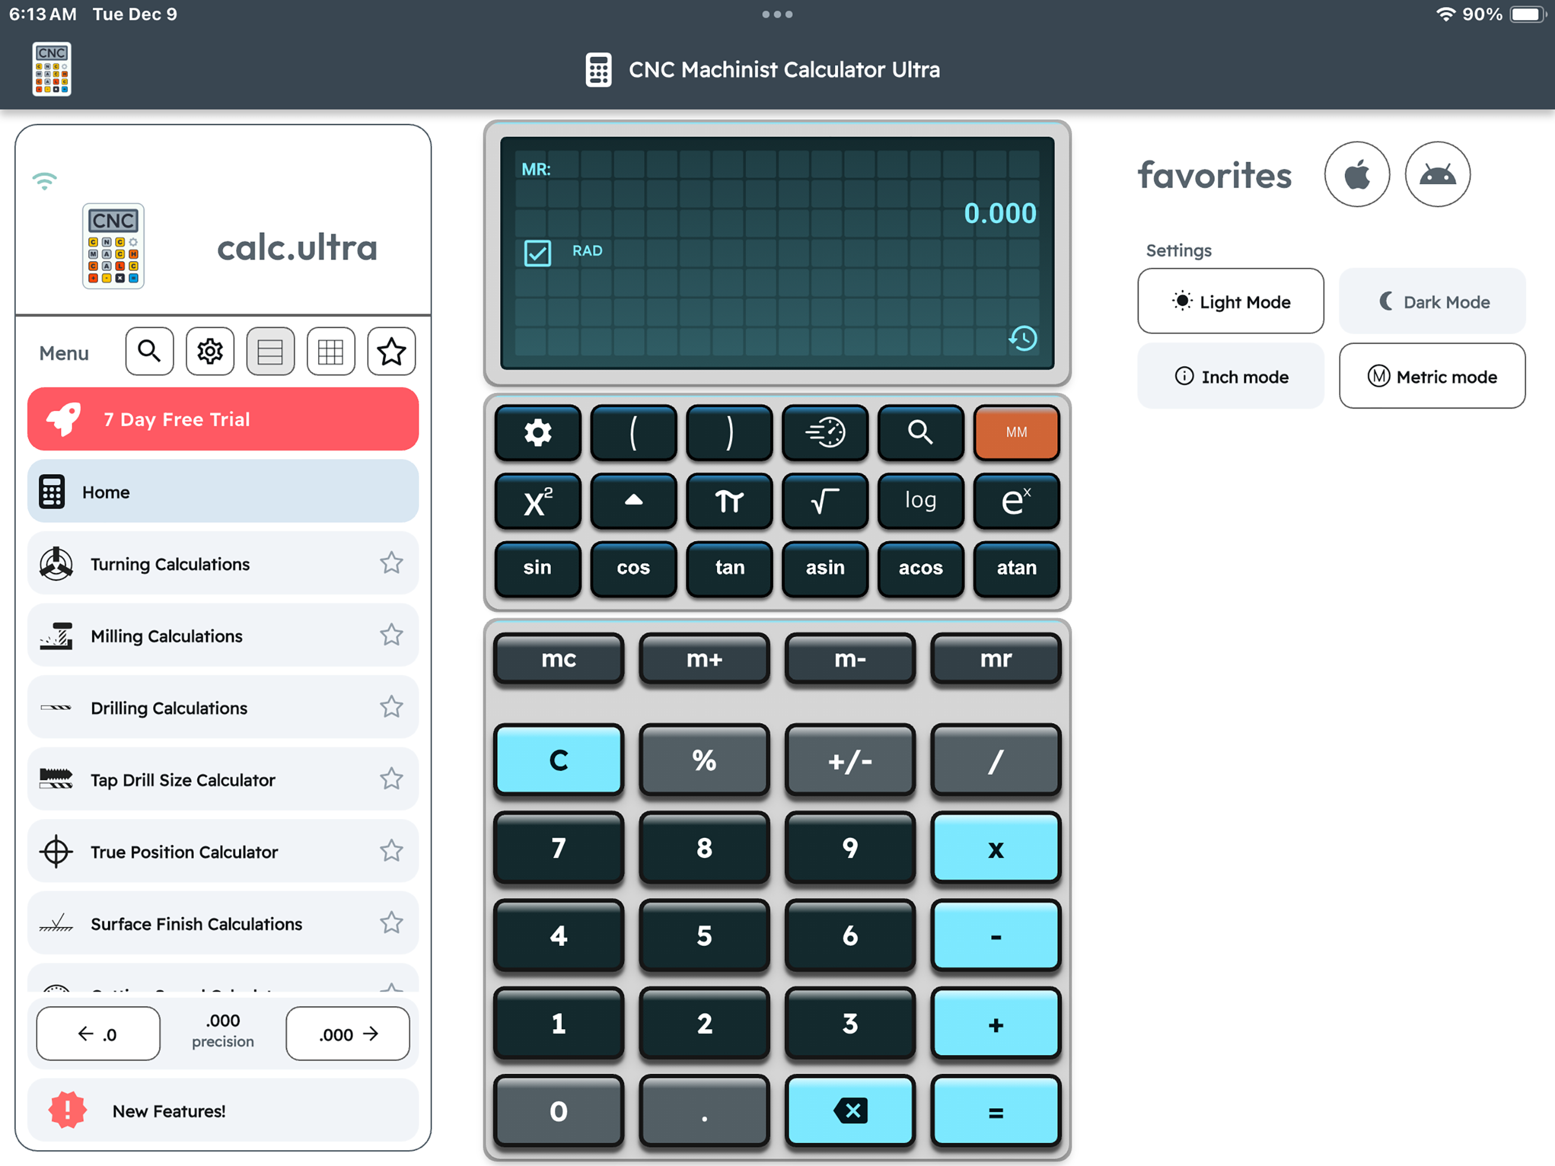Switch to the menu grid view icon
Viewport: 1555px width, 1166px height.
coord(331,351)
